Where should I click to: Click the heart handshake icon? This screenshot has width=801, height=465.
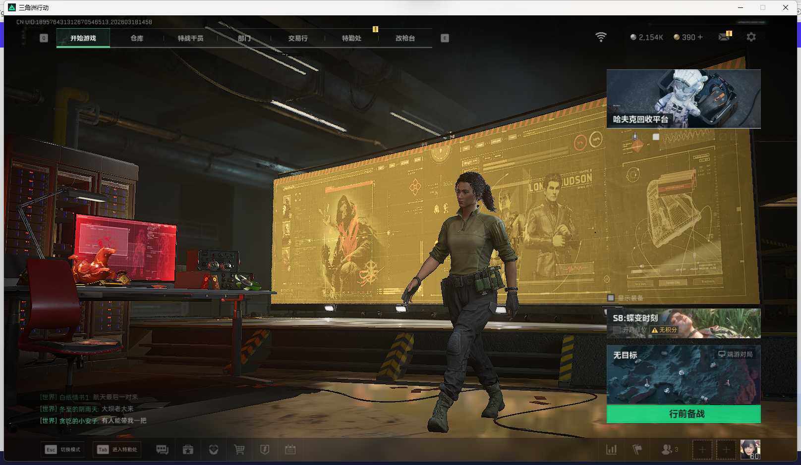[214, 450]
